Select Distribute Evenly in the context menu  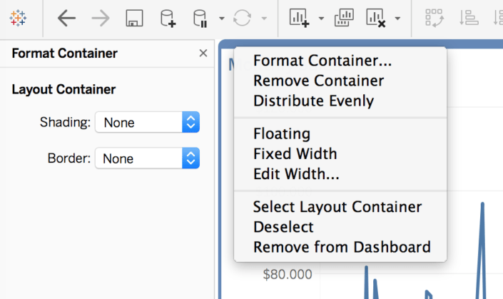coord(313,101)
